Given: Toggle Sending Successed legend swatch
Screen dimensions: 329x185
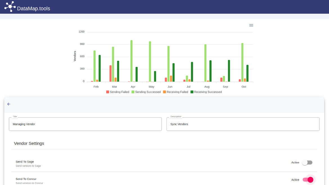Looking at the screenshot, I should click(x=133, y=92).
